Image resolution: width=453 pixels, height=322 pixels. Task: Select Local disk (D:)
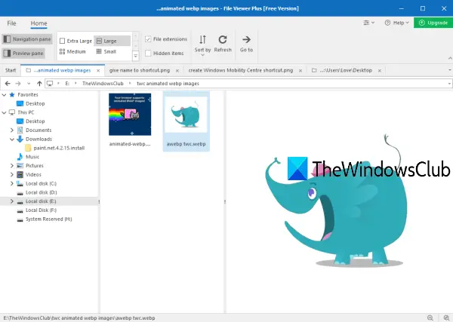pyautogui.click(x=41, y=192)
